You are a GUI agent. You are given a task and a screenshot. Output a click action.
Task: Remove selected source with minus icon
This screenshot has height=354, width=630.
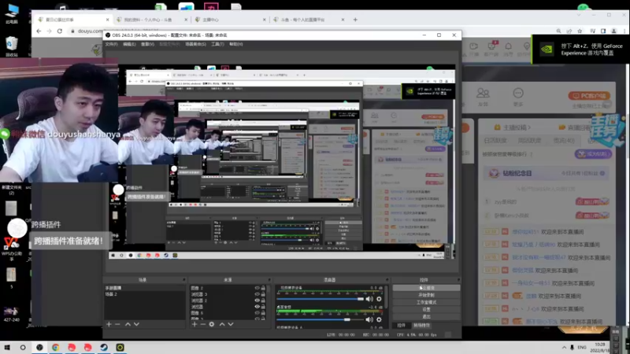[203, 324]
